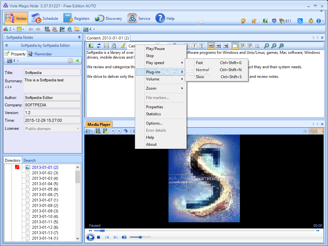Click the green books icon in top bar

[x=265, y=21]
